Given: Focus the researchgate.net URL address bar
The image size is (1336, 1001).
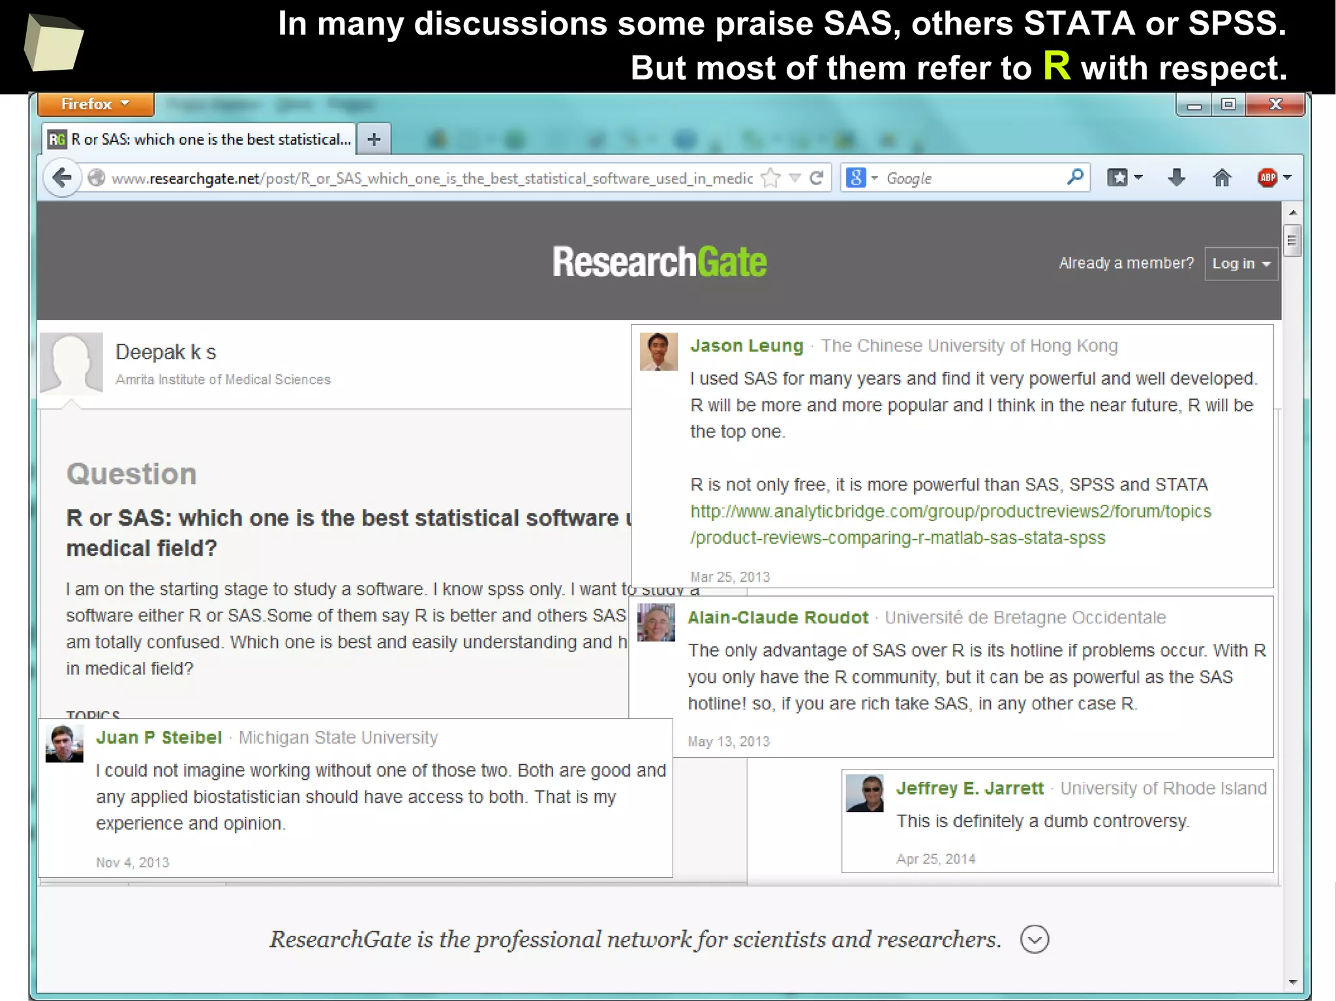Looking at the screenshot, I should point(431,178).
